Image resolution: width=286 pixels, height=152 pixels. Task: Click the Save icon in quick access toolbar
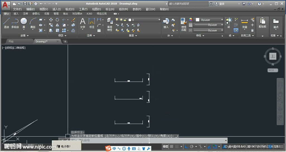pyautogui.click(x=25, y=4)
